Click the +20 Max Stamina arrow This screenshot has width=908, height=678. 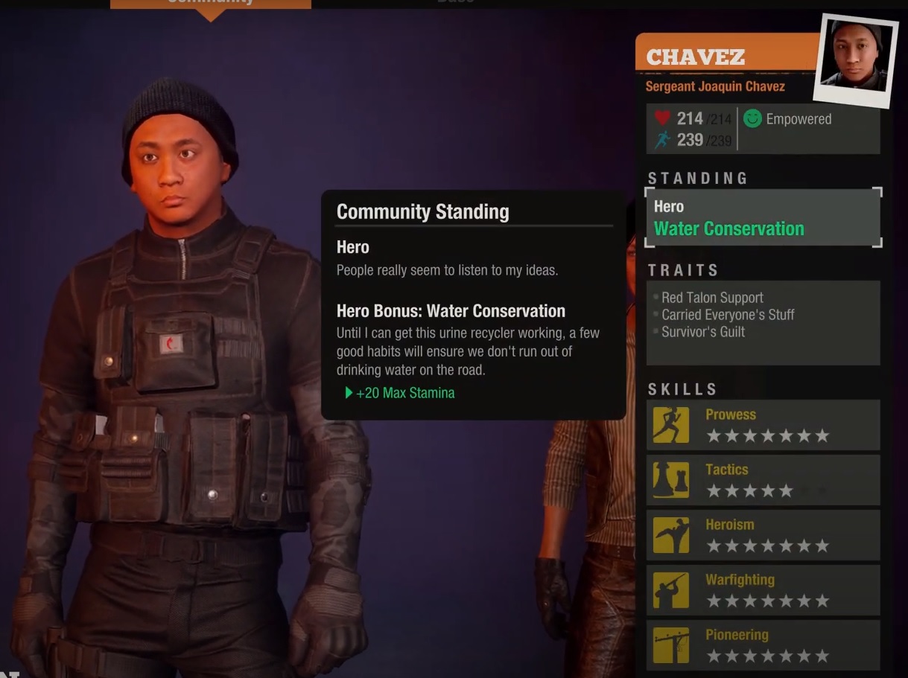[x=349, y=393]
